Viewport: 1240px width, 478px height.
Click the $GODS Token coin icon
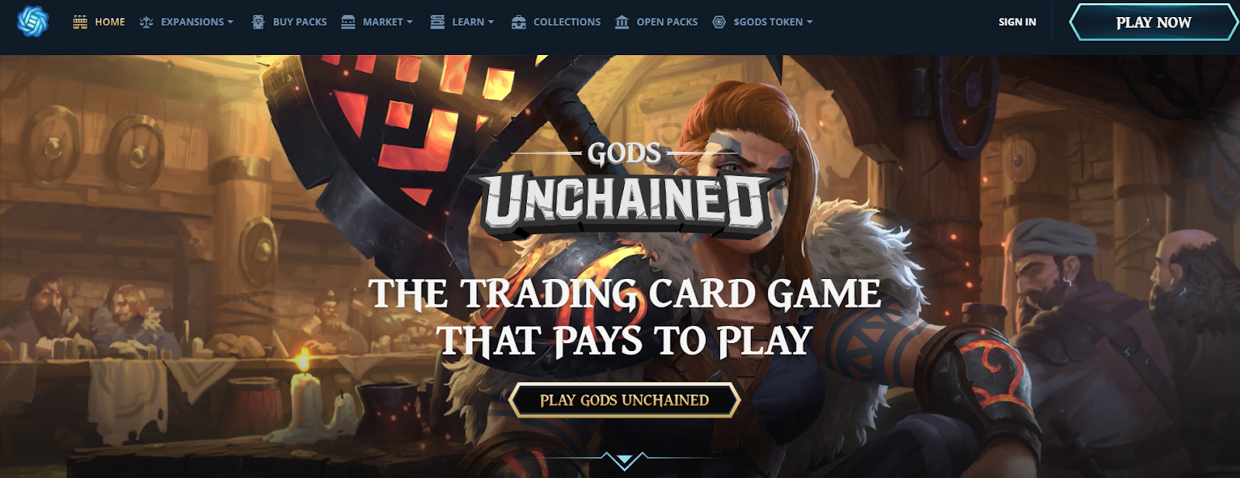pyautogui.click(x=719, y=22)
